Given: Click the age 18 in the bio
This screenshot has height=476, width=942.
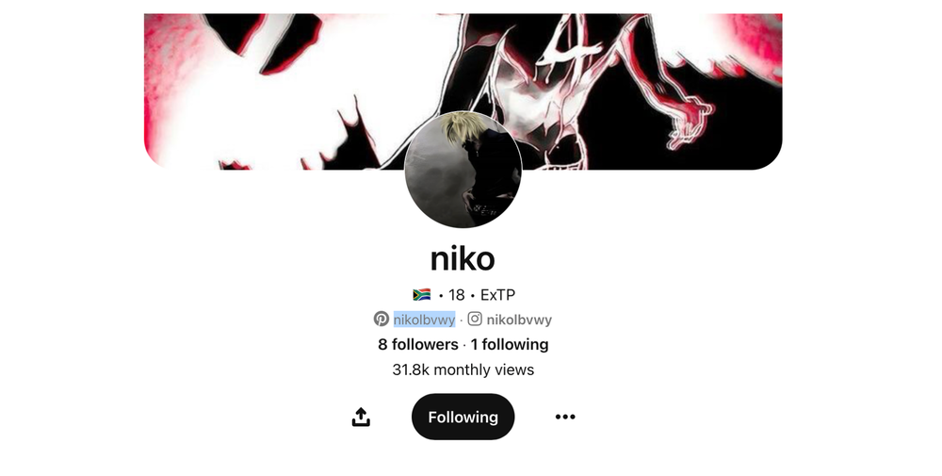Looking at the screenshot, I should (457, 294).
